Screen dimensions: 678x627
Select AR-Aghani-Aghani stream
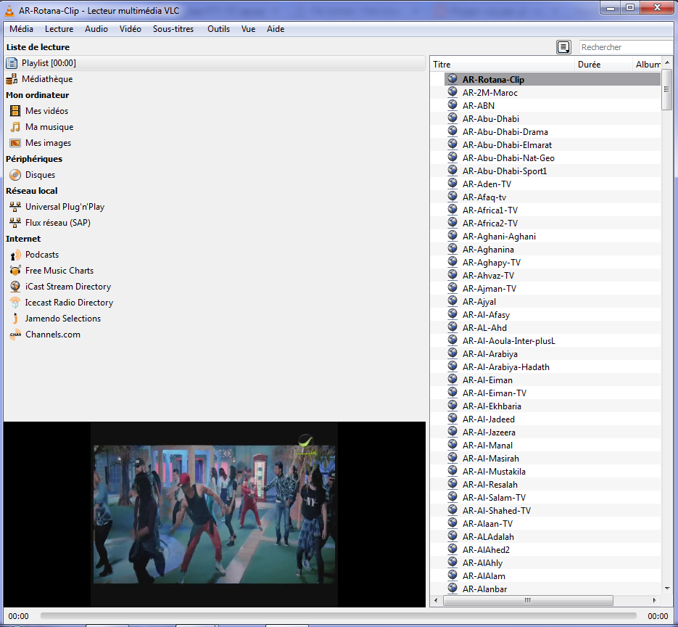click(x=552, y=237)
